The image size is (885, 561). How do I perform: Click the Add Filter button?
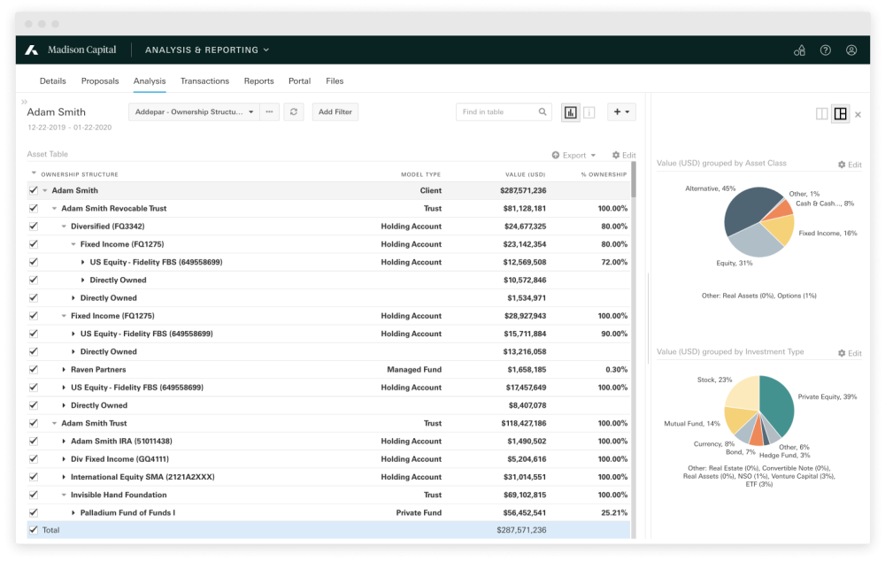335,112
